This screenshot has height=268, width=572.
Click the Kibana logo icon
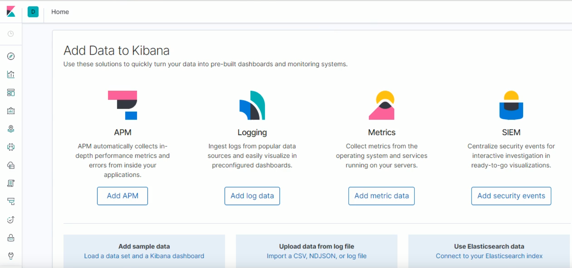(x=11, y=12)
